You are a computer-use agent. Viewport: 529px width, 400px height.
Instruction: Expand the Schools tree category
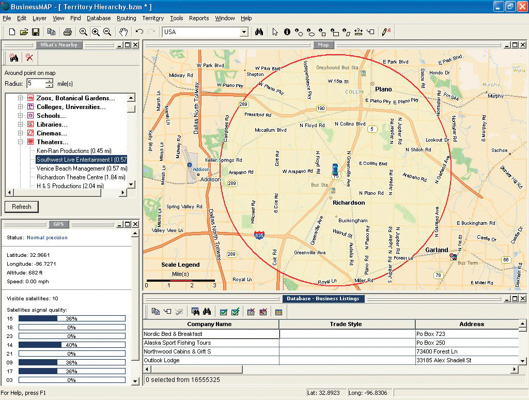point(21,116)
